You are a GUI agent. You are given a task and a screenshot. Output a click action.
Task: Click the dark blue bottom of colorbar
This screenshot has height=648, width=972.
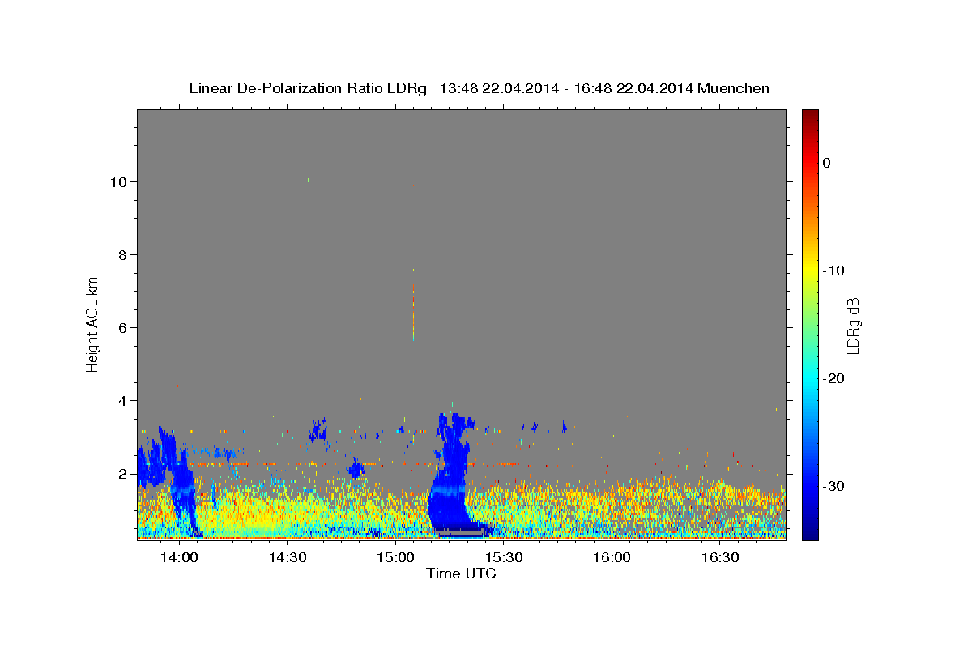click(x=810, y=533)
